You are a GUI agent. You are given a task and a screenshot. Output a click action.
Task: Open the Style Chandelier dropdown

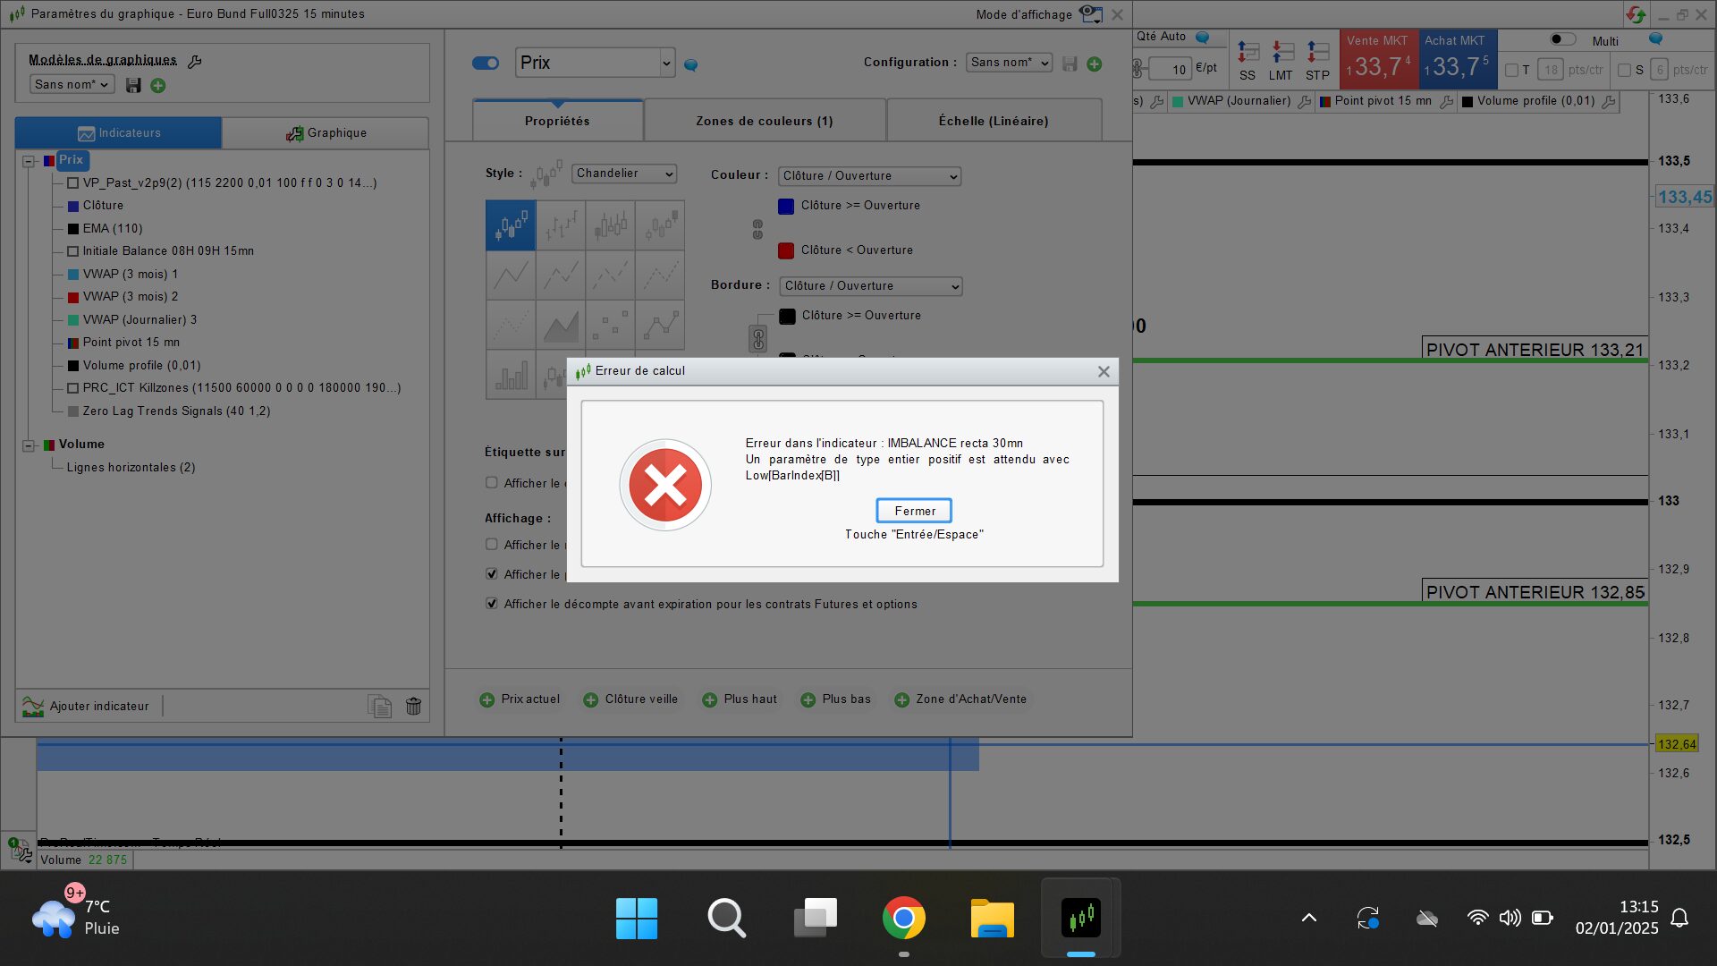click(x=624, y=174)
